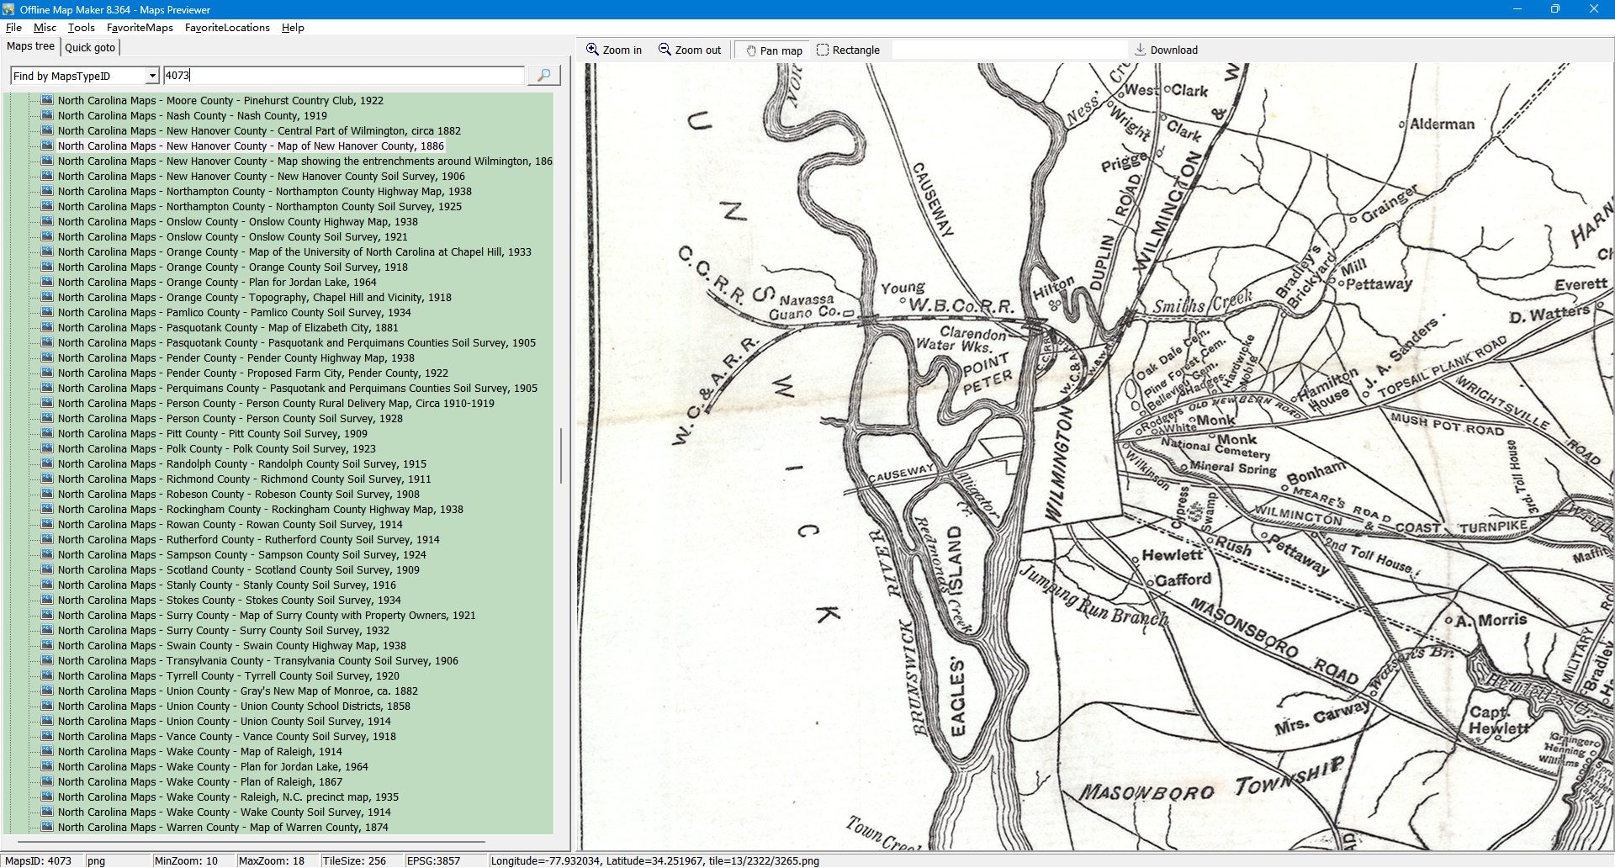The width and height of the screenshot is (1615, 868).
Task: Click the Offline Map Maker title bar icon
Action: click(8, 9)
